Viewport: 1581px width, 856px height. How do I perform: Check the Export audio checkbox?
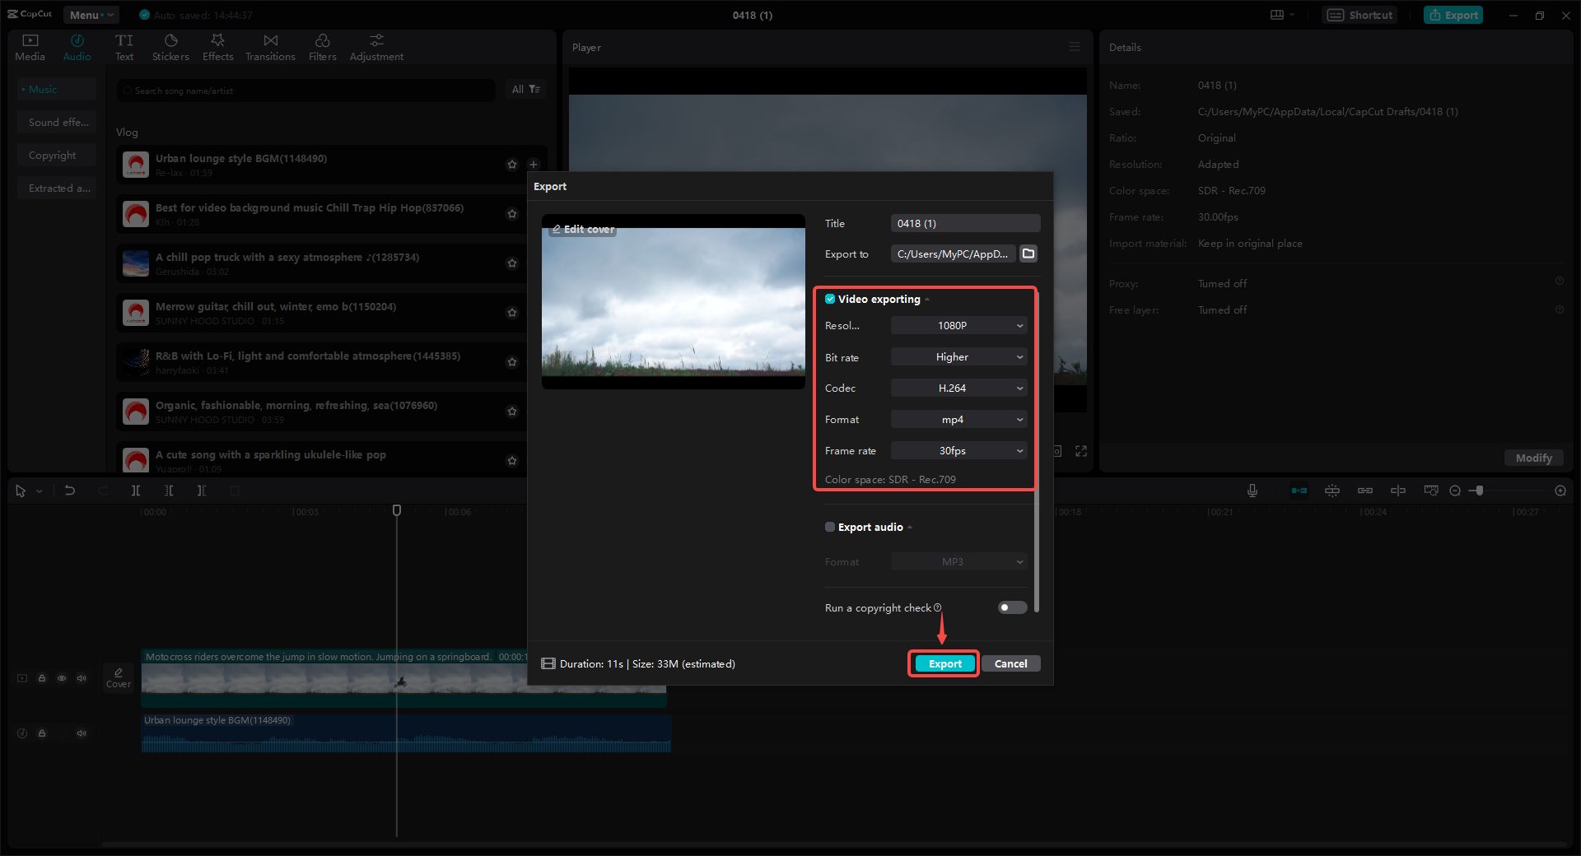click(830, 527)
